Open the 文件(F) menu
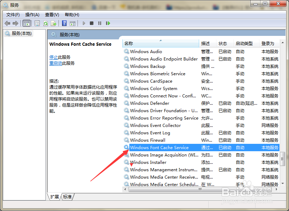The height and width of the screenshot is (211, 289). coord(13,15)
